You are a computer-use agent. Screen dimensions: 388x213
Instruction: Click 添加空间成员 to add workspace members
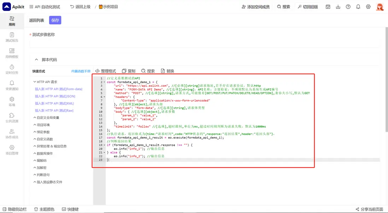click(255, 7)
